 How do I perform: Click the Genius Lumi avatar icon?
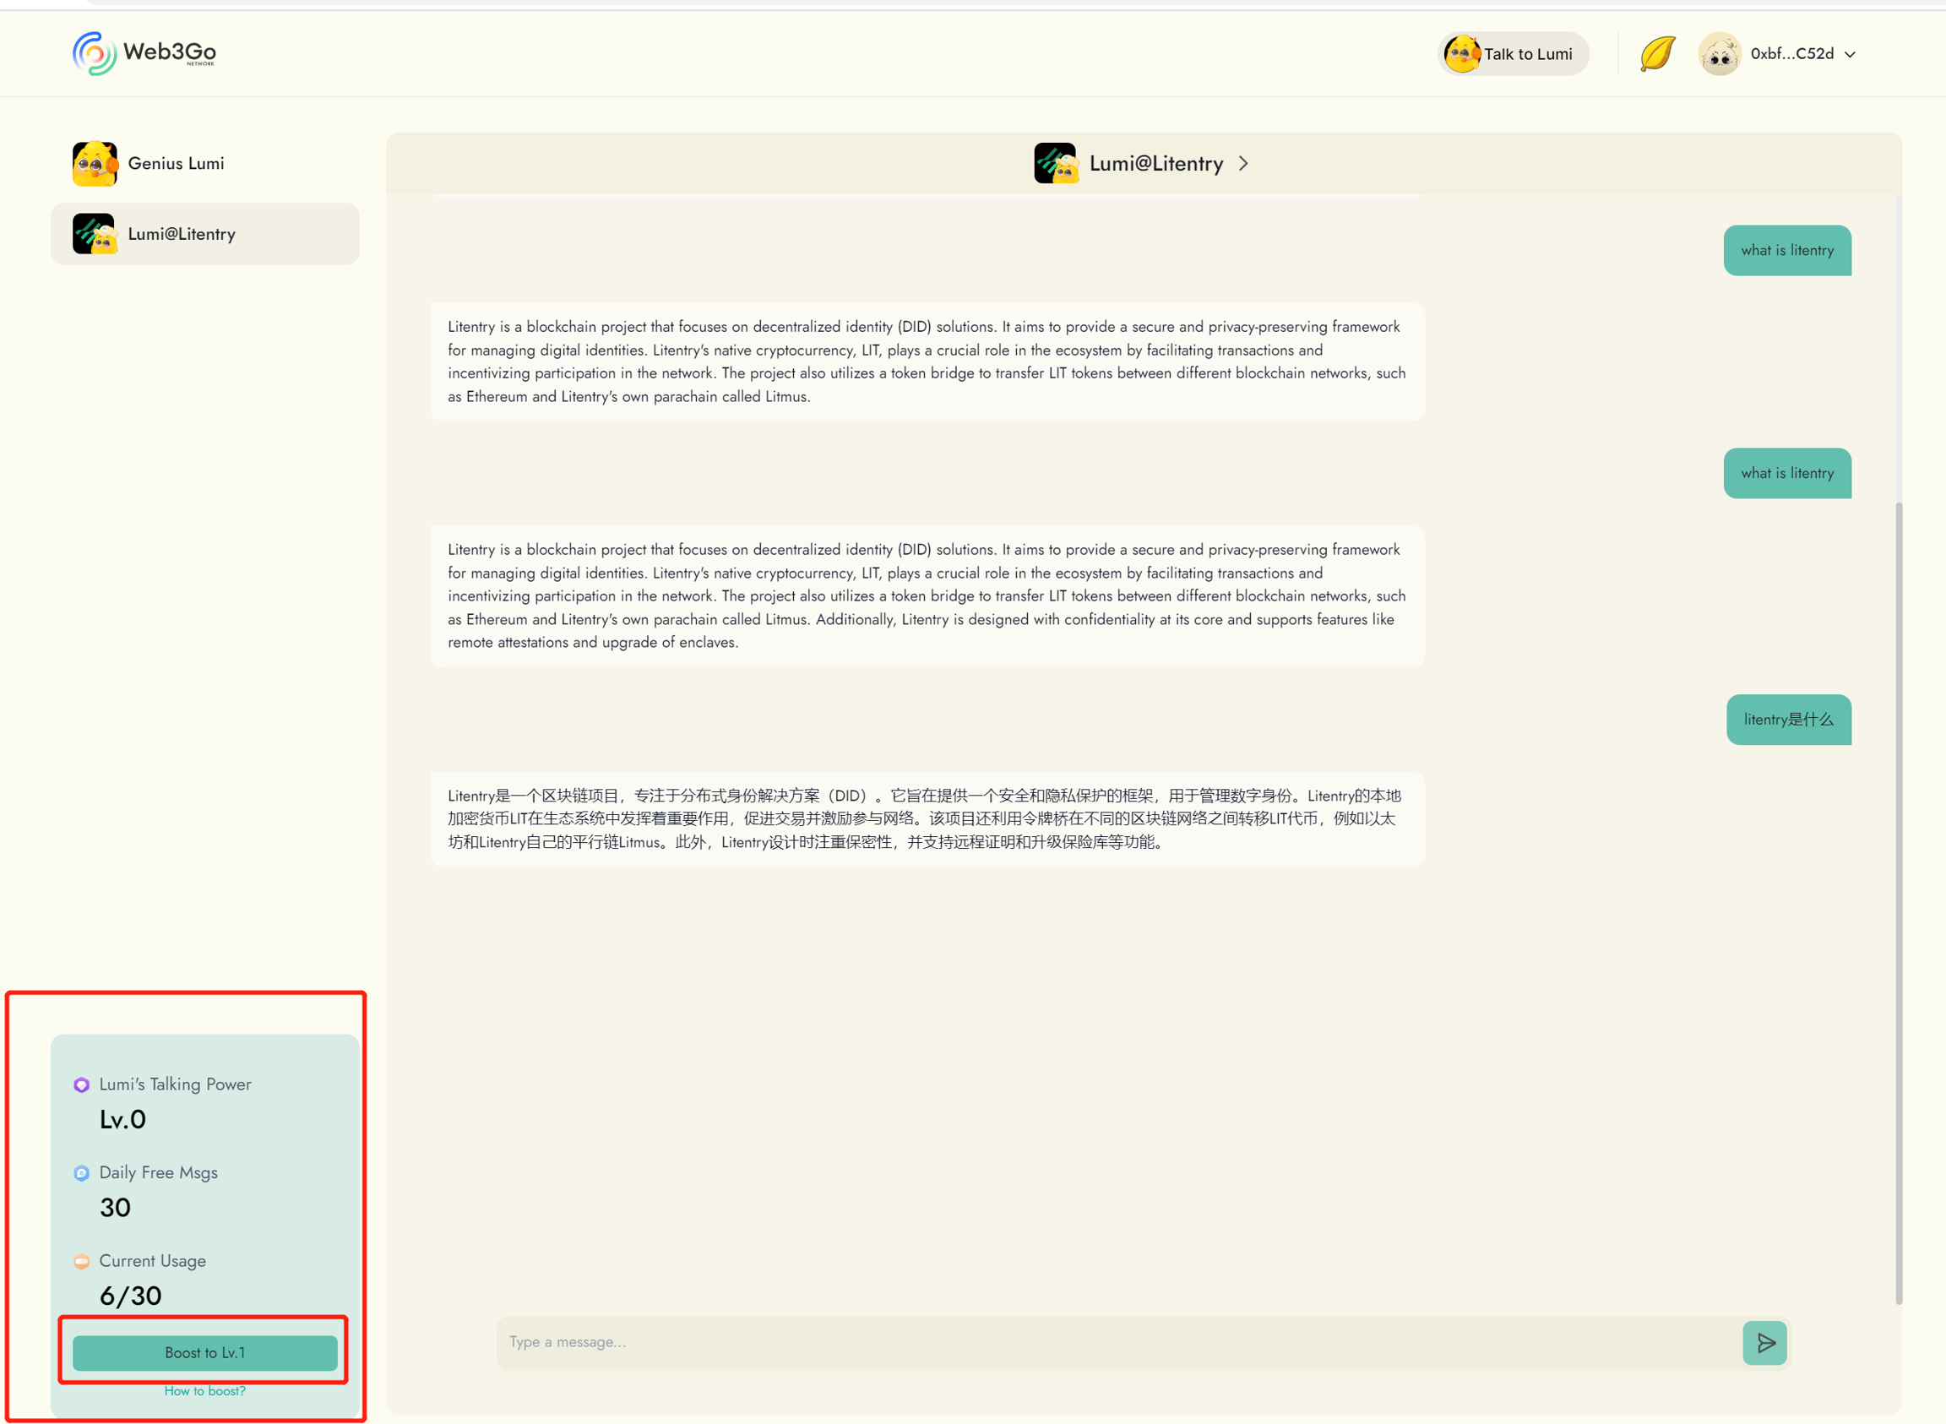tap(95, 164)
